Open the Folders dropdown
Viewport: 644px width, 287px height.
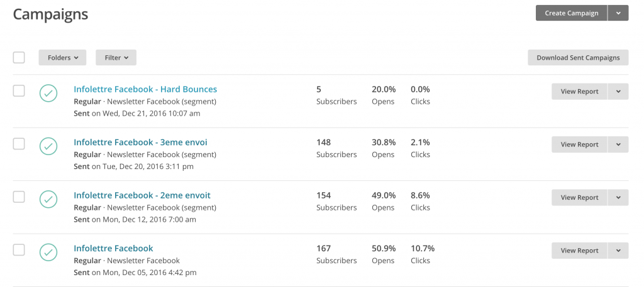click(63, 58)
